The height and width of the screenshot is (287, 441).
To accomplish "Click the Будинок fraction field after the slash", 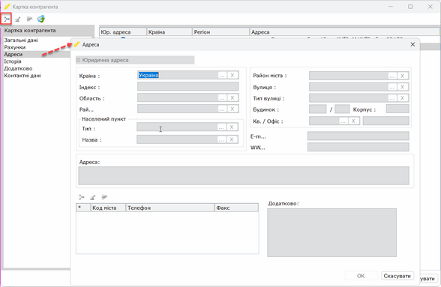I will tap(342, 109).
